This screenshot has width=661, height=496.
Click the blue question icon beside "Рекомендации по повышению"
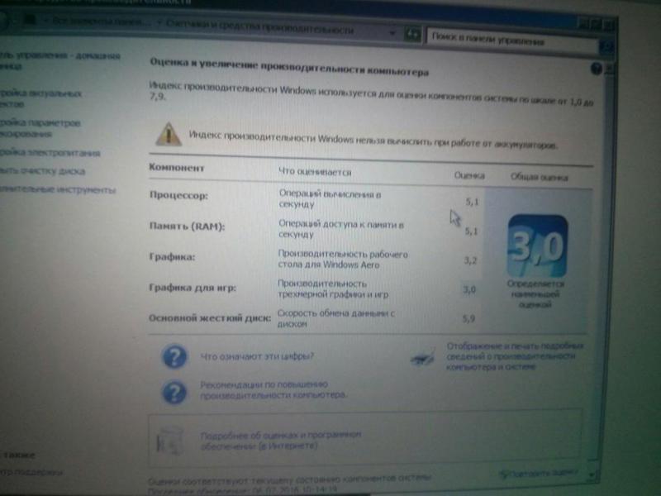pyautogui.click(x=174, y=390)
